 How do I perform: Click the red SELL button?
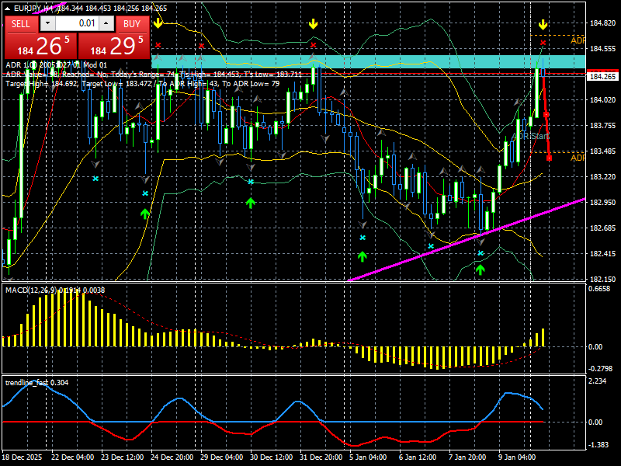[x=21, y=24]
